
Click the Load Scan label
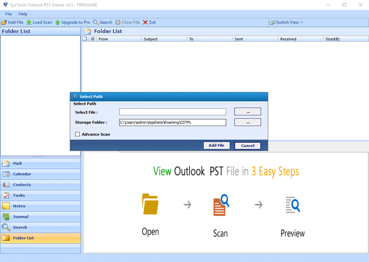[42, 22]
